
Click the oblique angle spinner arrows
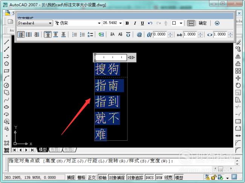pos(170,34)
